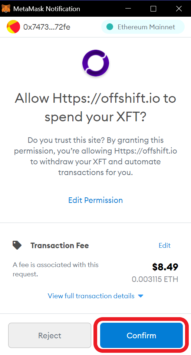The image size is (191, 355).
Task: Click the blue arrow beside transaction details
Action: point(141,296)
